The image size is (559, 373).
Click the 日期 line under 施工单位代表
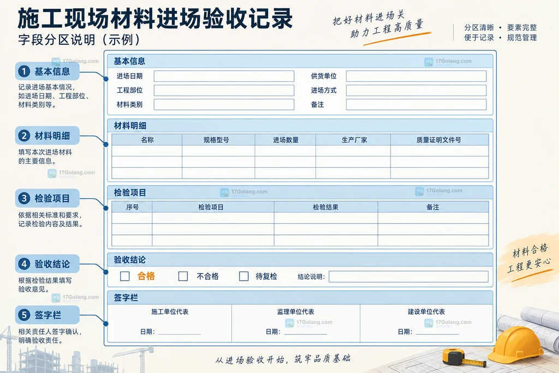[180, 333]
